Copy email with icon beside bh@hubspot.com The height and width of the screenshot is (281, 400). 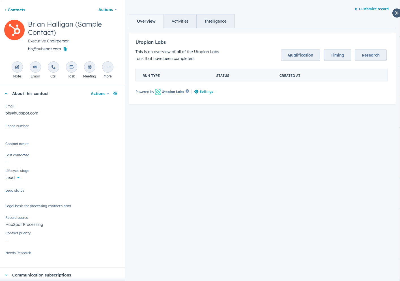click(x=65, y=49)
